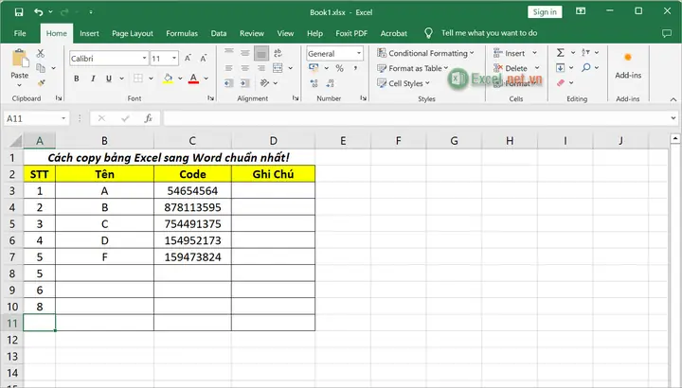Toggle Bold formatting
This screenshot has width=682, height=388.
point(77,79)
